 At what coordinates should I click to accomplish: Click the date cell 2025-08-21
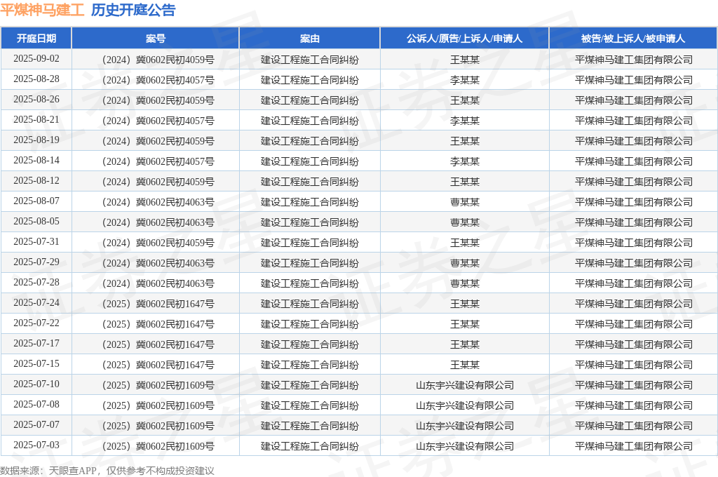(x=36, y=119)
